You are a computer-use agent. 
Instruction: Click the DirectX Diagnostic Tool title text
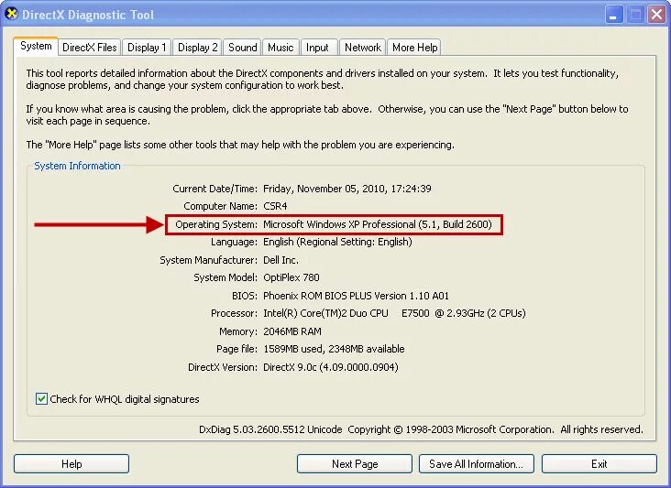tap(88, 15)
